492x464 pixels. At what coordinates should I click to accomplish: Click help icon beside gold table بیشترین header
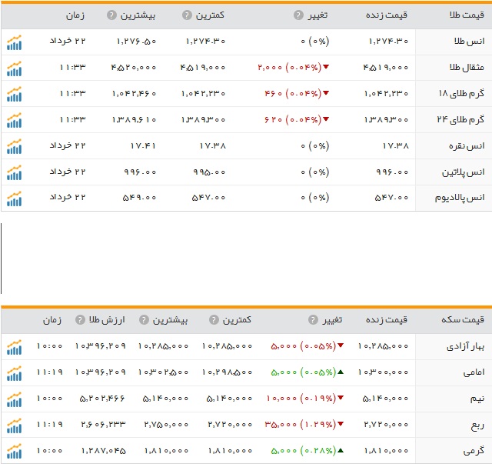(x=111, y=15)
